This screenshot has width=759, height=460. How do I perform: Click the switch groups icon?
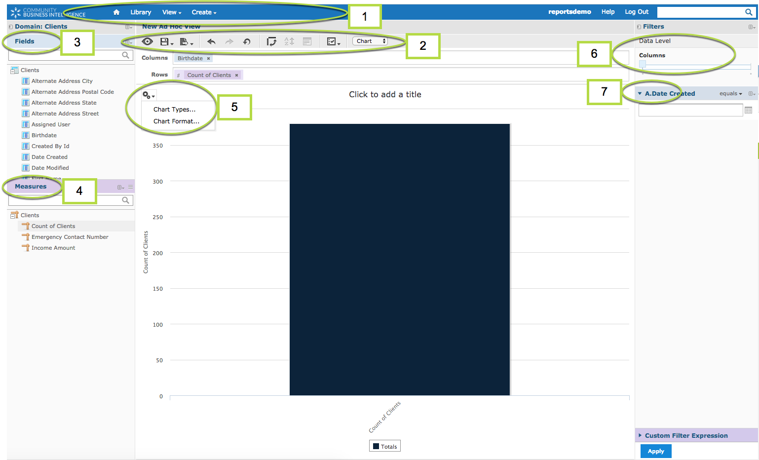click(271, 41)
